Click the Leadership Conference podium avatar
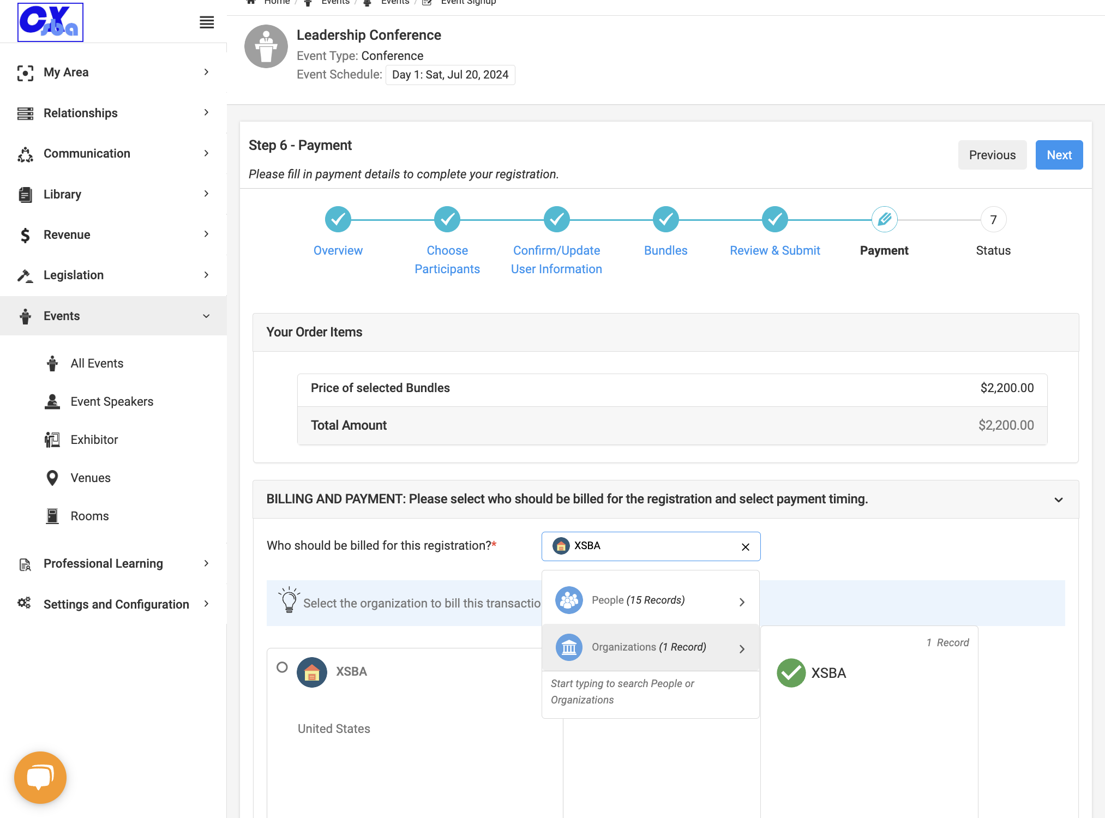This screenshot has height=818, width=1105. tap(266, 46)
